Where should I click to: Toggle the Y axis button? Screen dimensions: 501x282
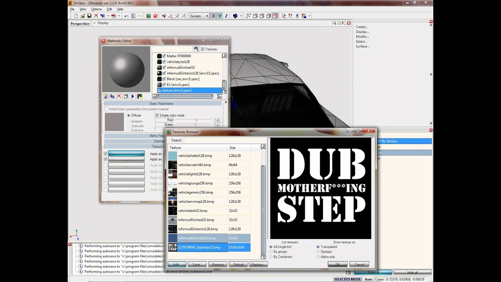220,16
